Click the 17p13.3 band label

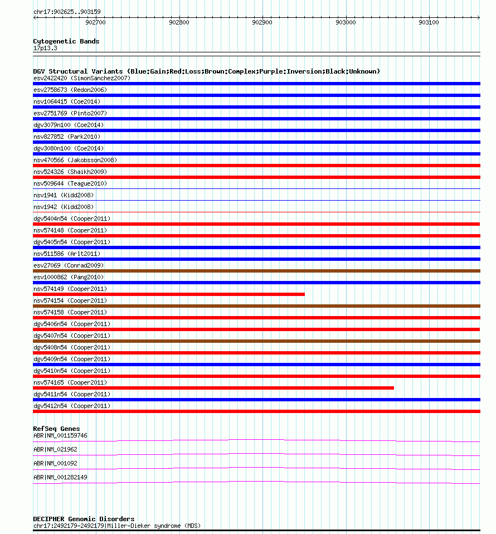click(45, 48)
